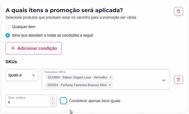Screen dimensions: 189x114
Task: Remove the Perfume Feminino Bravura 50ml chip
Action: coord(110,85)
